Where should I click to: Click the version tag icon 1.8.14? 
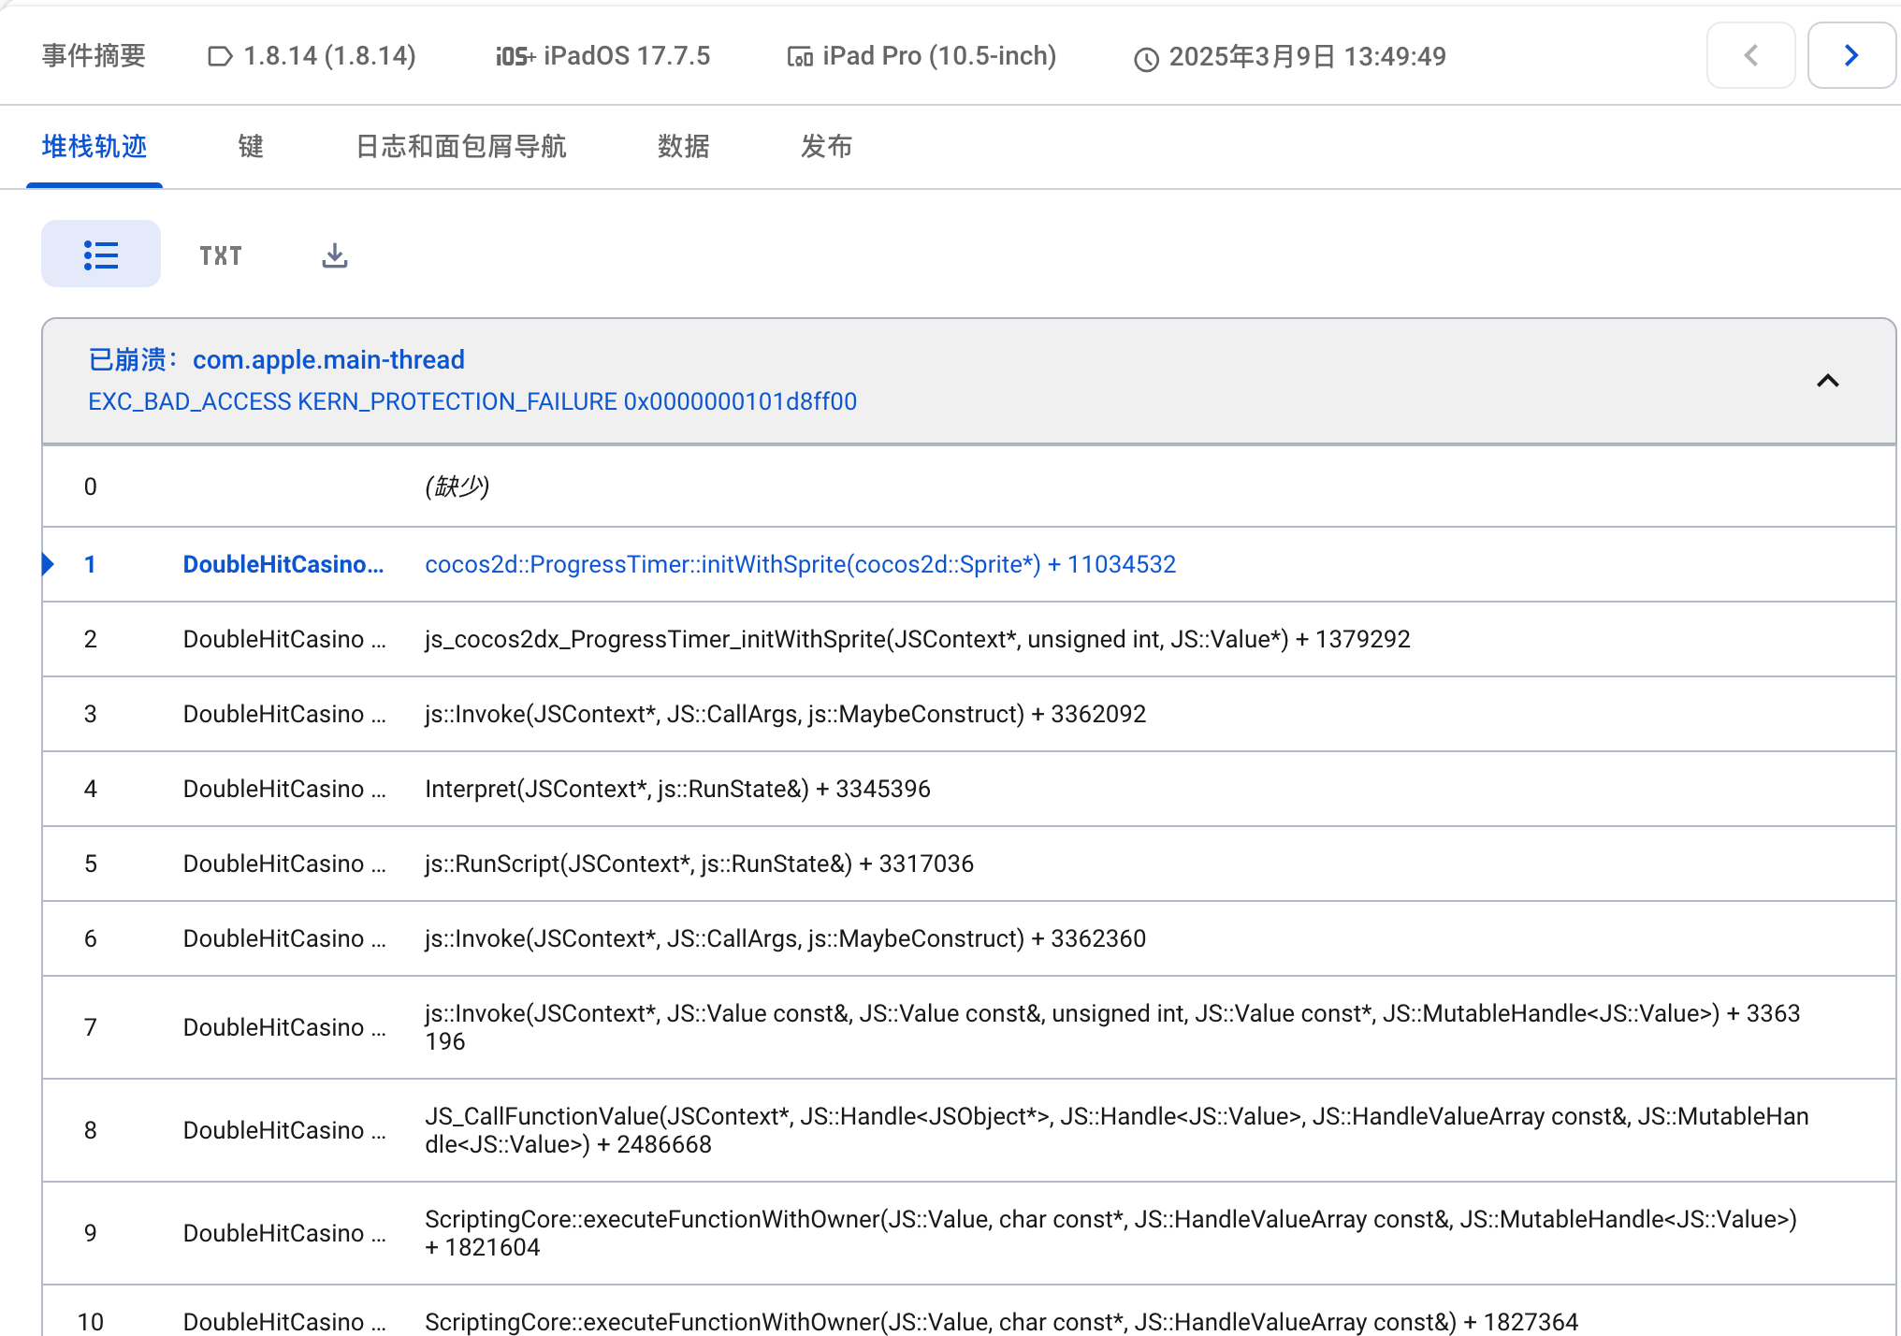pos(220,57)
